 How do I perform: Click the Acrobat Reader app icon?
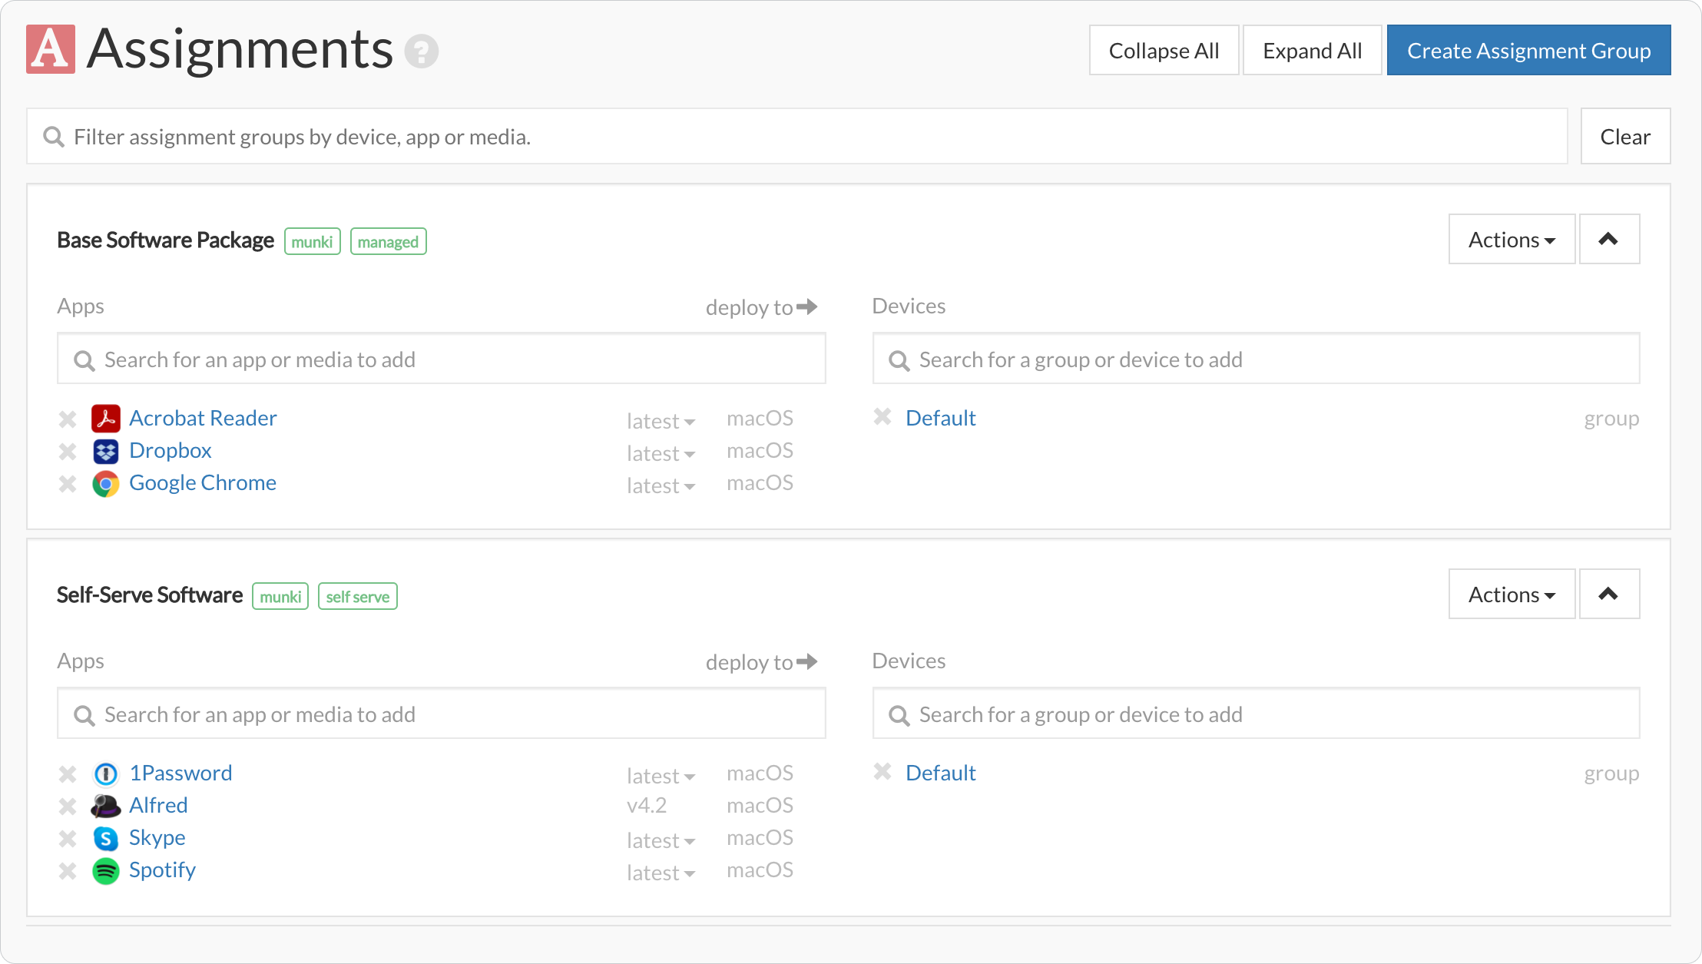106,419
